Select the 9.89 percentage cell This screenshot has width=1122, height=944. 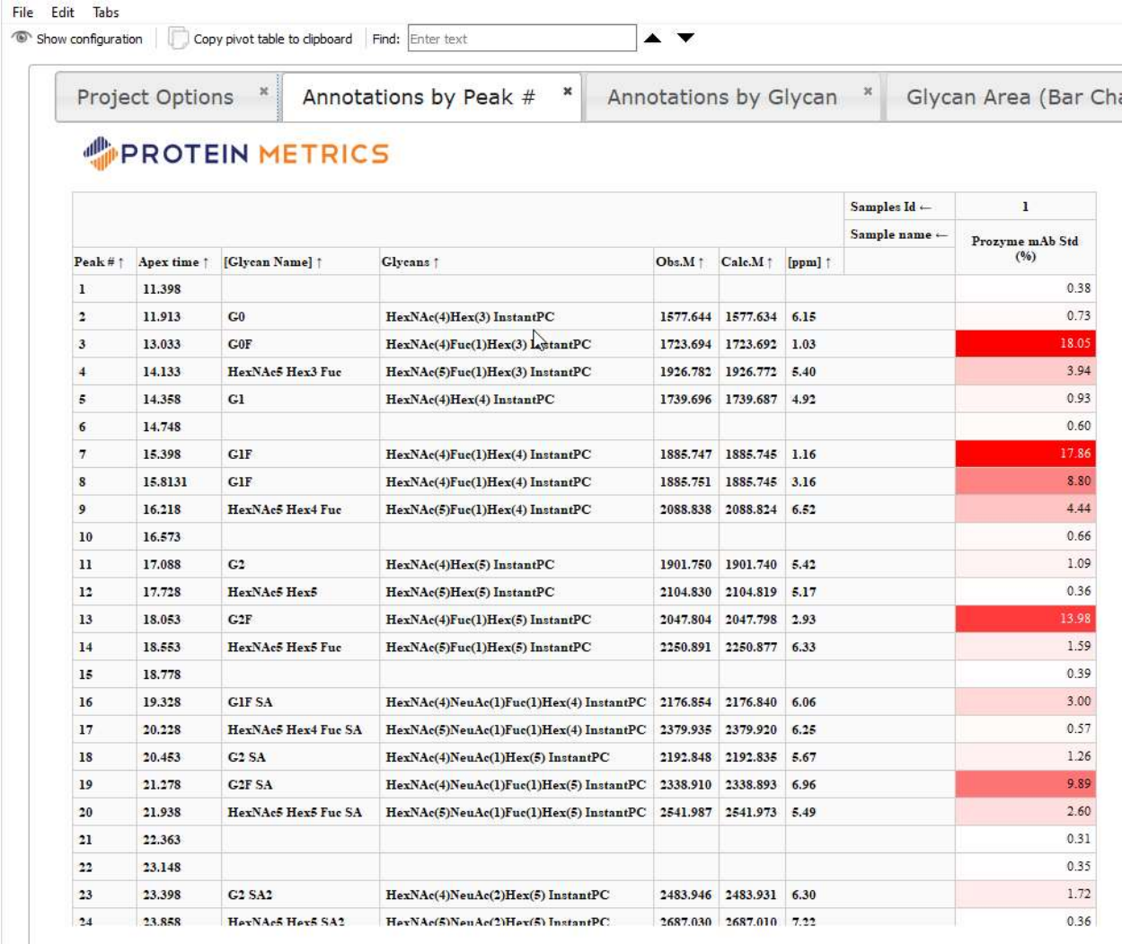[x=1025, y=784]
